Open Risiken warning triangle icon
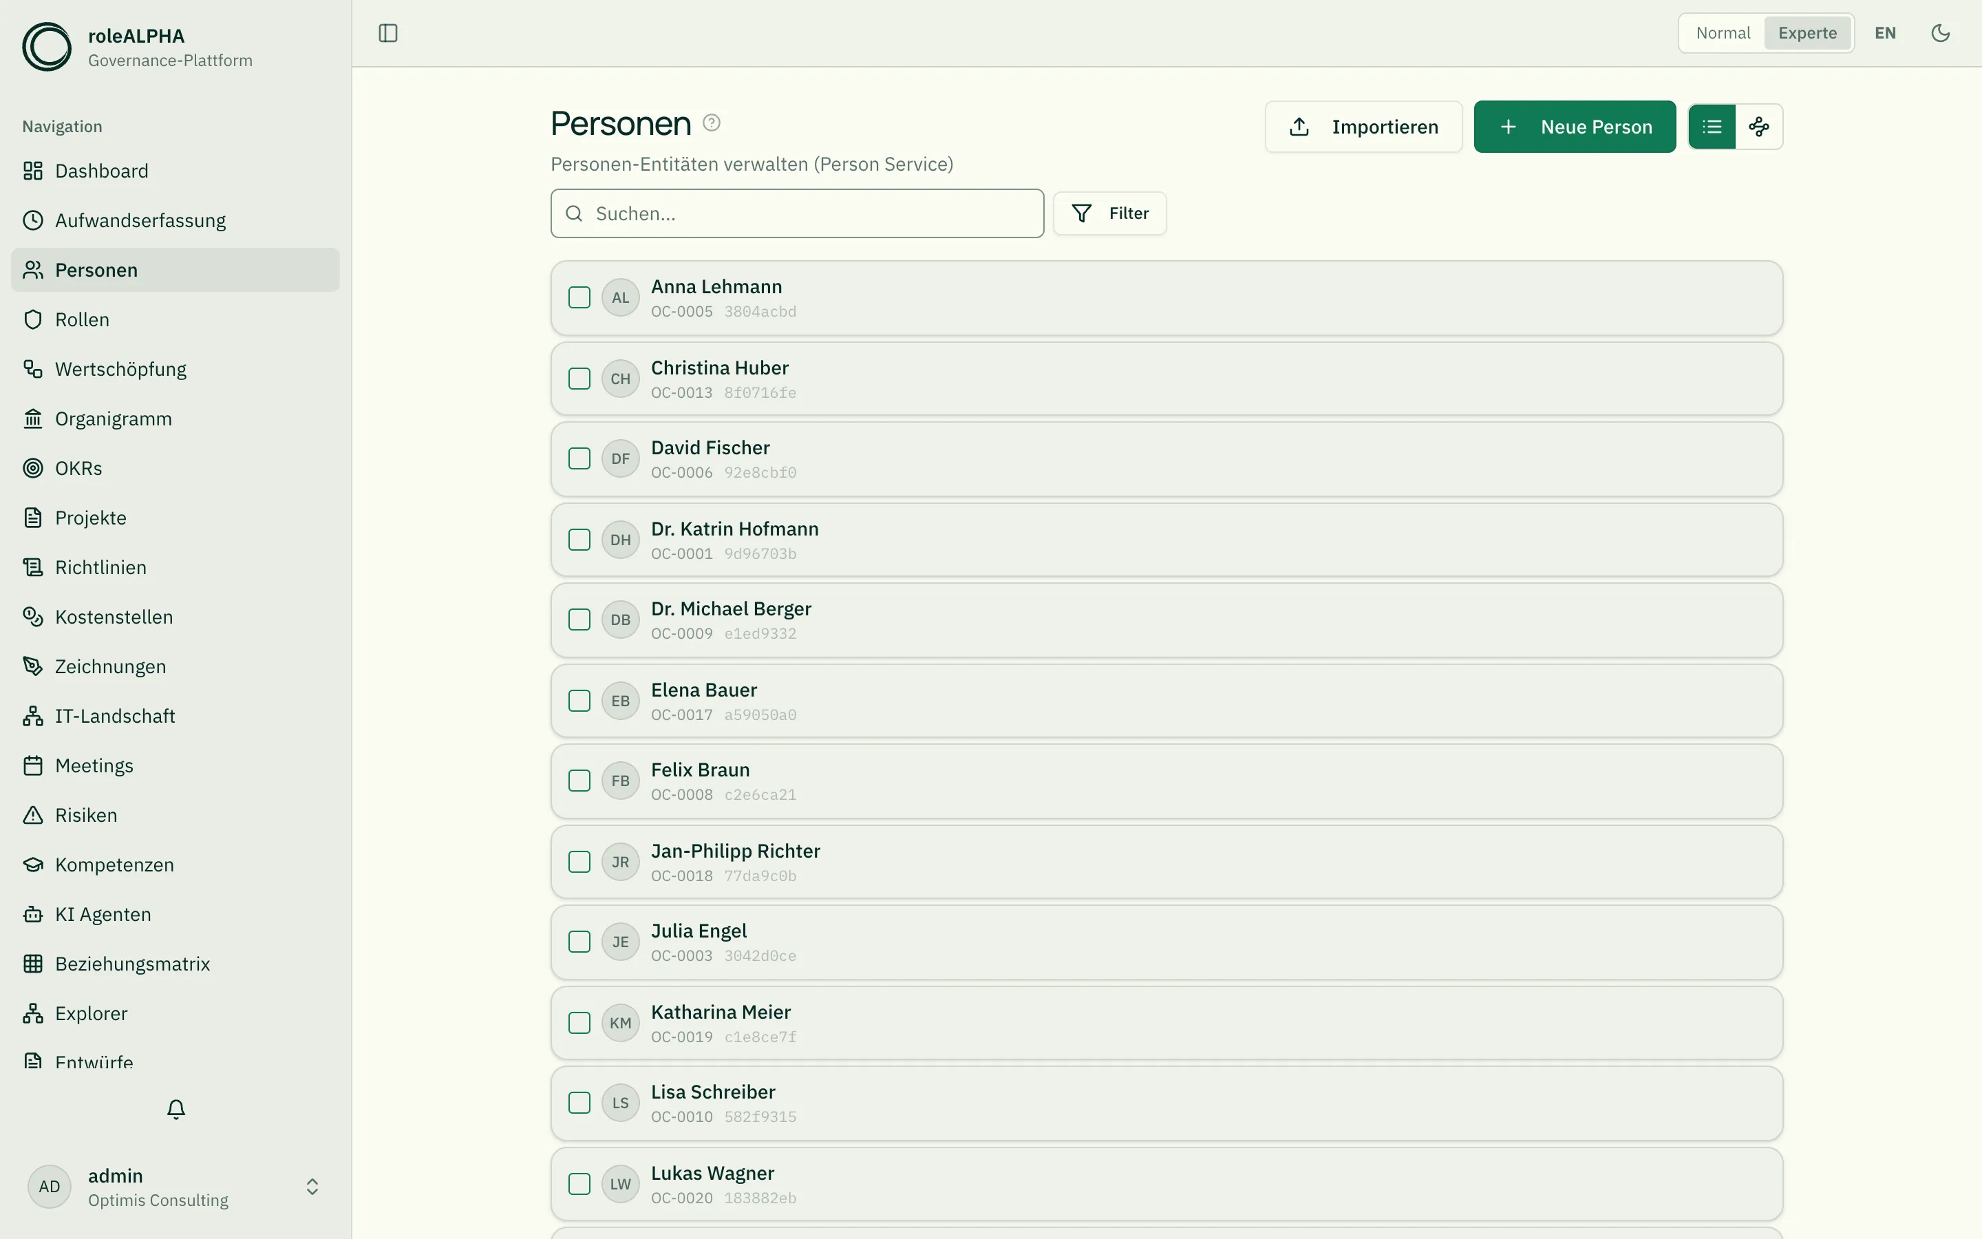 (x=33, y=816)
